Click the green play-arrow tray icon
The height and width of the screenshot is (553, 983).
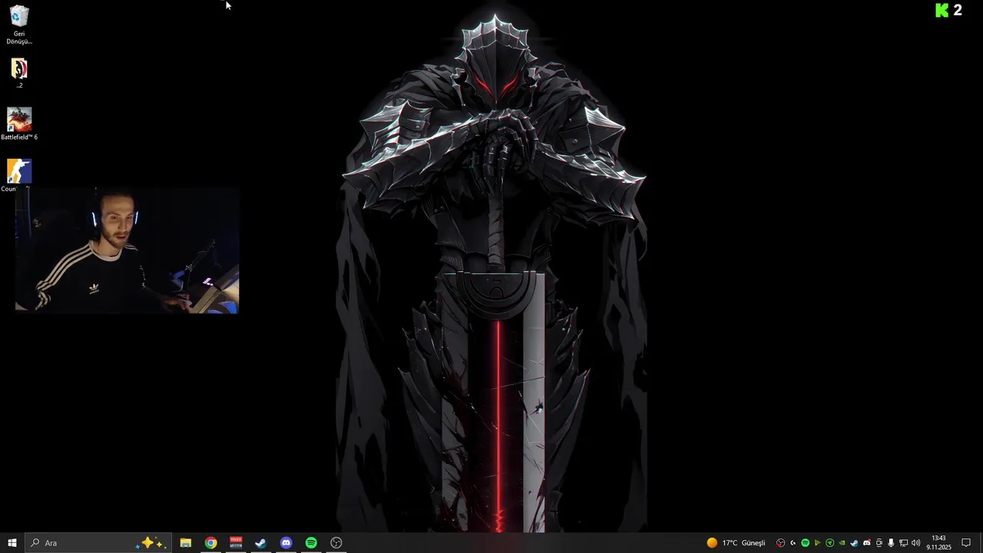click(817, 543)
